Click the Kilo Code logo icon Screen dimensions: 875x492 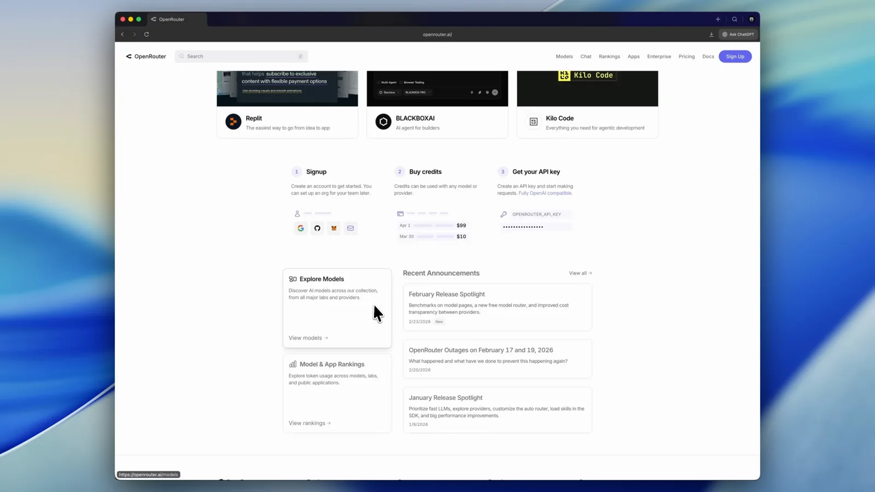coord(534,121)
